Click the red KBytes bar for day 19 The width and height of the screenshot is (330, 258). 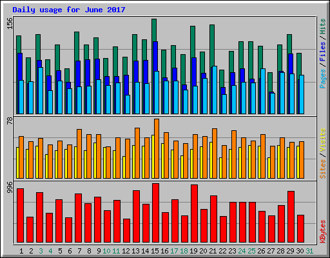click(x=195, y=213)
